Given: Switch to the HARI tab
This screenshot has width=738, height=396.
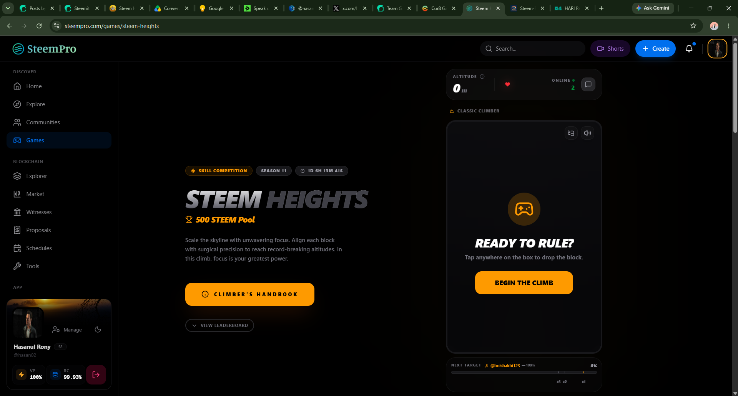Looking at the screenshot, I should [572, 8].
